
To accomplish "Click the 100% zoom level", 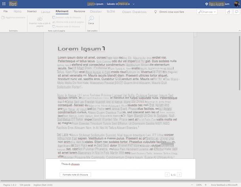I will point(199,185).
